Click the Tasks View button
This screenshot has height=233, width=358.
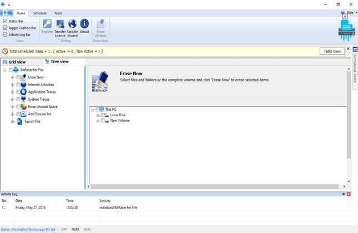click(x=332, y=51)
